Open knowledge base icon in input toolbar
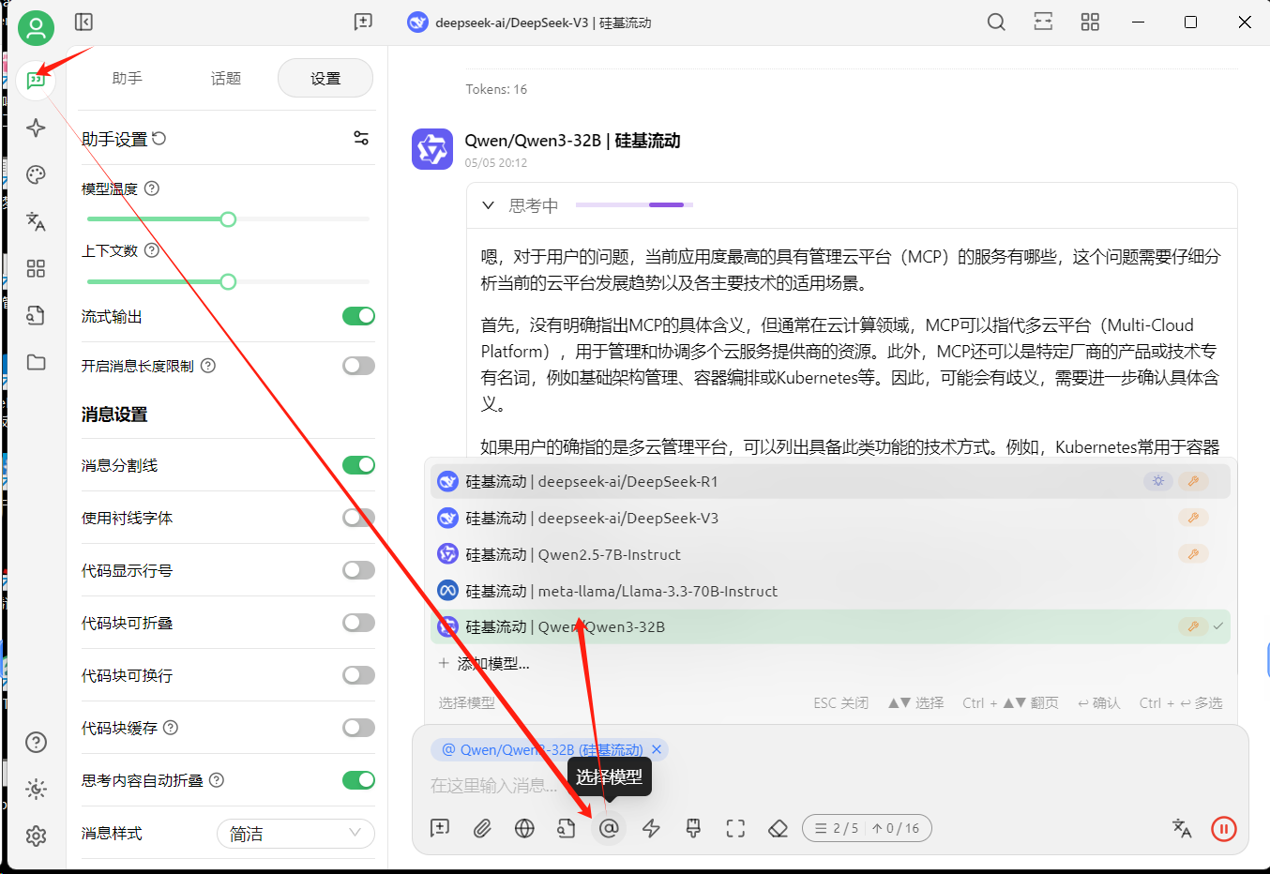Viewport: 1270px width, 874px height. (567, 828)
